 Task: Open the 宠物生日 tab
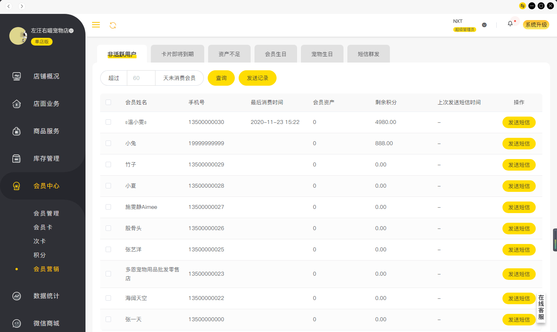(x=322, y=54)
